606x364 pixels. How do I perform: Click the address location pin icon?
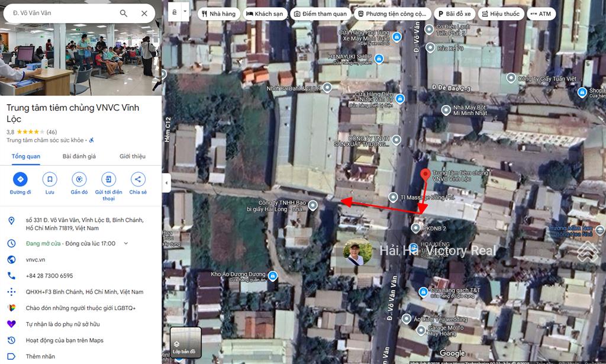coord(12,221)
